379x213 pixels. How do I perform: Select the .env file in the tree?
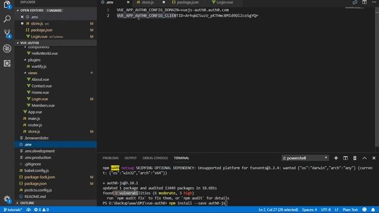56,144
